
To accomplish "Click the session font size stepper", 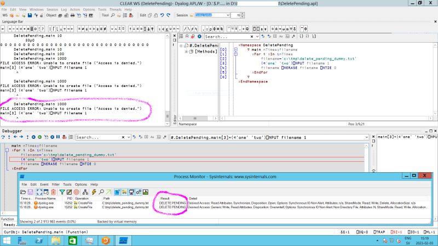I will pos(243,15).
